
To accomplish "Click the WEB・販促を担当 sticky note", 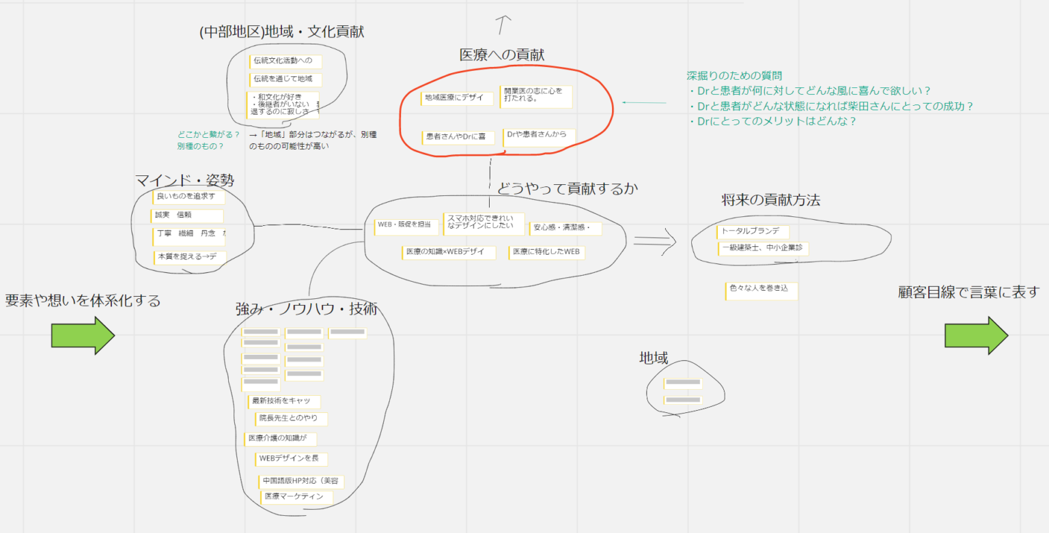I will [406, 225].
